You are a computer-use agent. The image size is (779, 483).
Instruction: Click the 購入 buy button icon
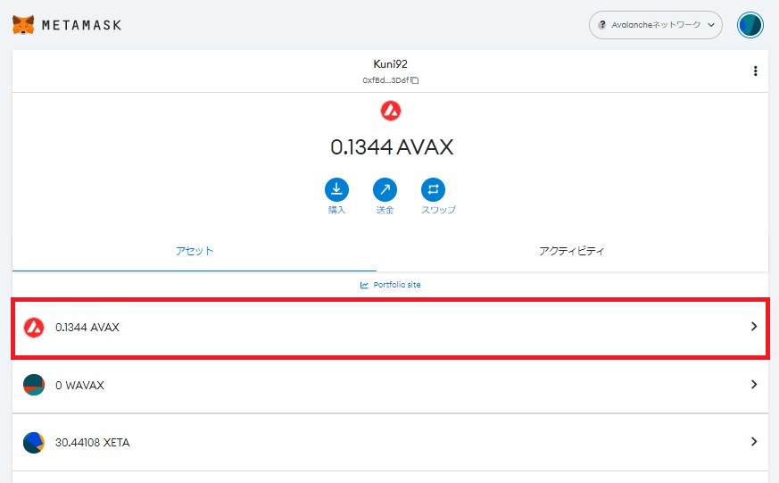pyautogui.click(x=336, y=189)
